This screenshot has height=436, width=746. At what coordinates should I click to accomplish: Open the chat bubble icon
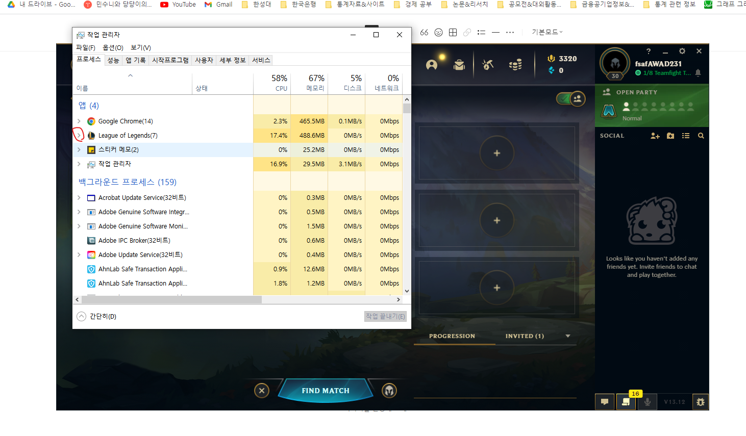pyautogui.click(x=605, y=402)
